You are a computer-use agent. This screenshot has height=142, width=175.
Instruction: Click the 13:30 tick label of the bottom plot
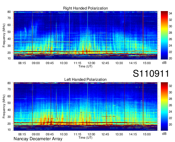(x=119, y=134)
